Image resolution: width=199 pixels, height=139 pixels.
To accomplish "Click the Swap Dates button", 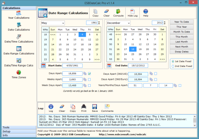I will (182, 51).
